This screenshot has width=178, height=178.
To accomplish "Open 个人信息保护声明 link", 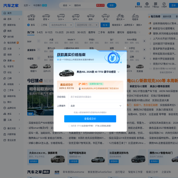I will pyautogui.click(x=85, y=126).
